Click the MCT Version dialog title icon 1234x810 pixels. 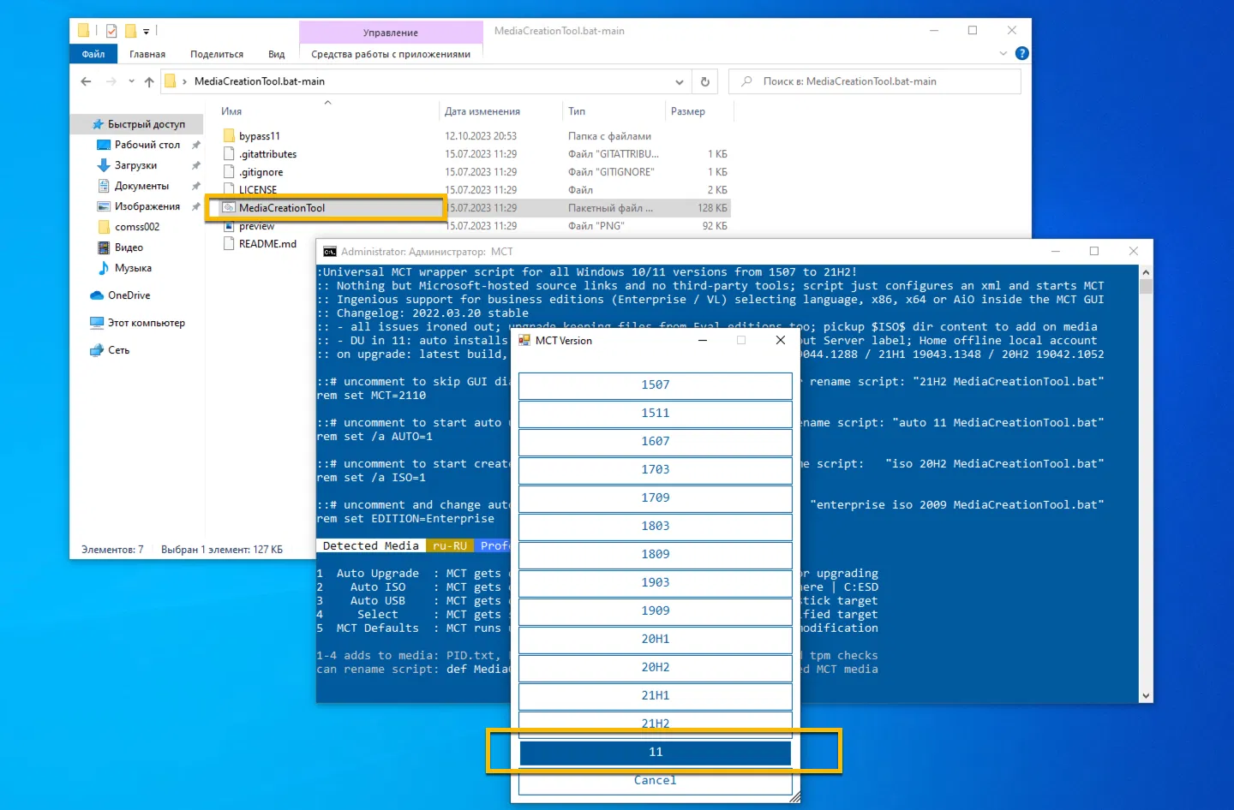(524, 340)
